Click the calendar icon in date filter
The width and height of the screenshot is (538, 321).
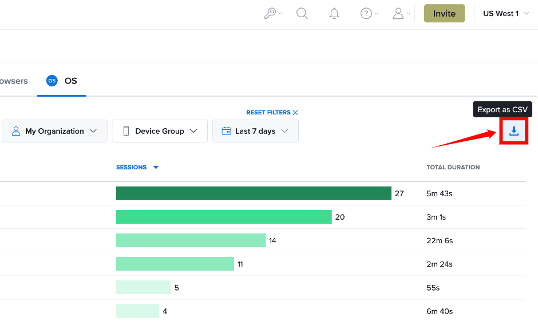coord(227,131)
